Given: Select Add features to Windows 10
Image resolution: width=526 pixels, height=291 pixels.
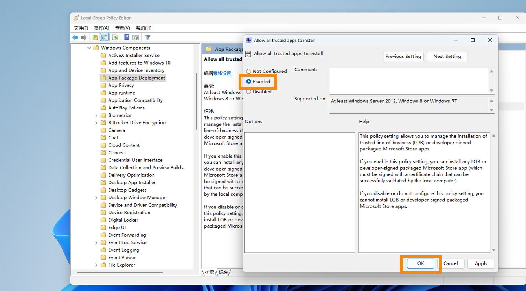Looking at the screenshot, I should coord(139,63).
